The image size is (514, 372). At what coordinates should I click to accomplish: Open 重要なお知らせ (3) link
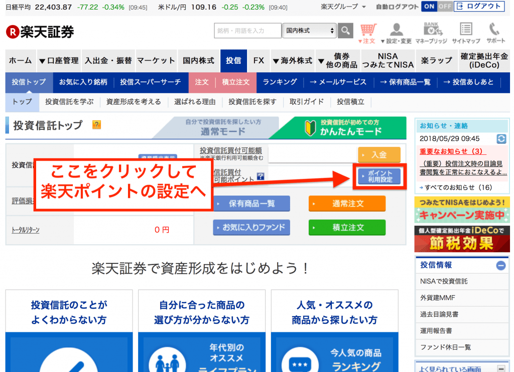pos(453,151)
